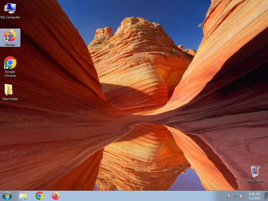This screenshot has height=201, width=268.
Task: Select the My Computer desktop icon
Action: pos(10,11)
